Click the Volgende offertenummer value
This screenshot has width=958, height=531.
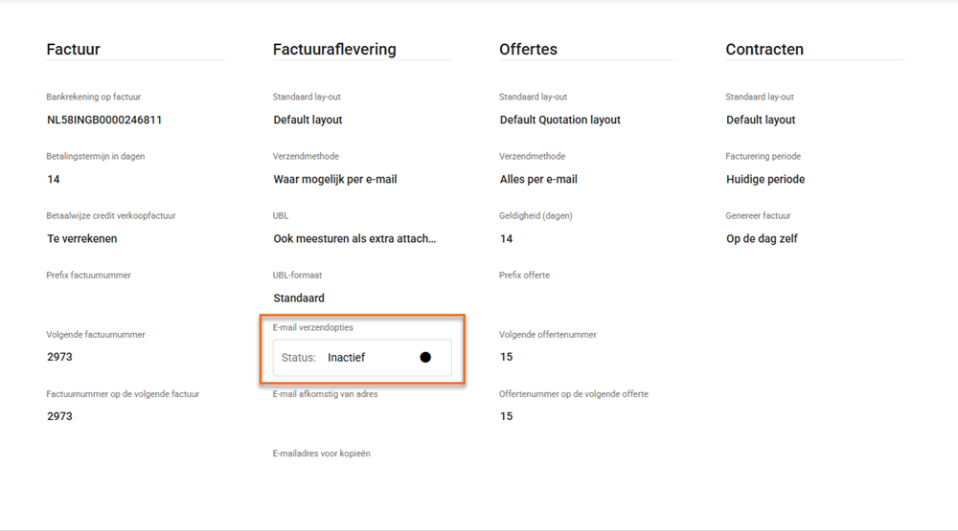click(x=507, y=357)
